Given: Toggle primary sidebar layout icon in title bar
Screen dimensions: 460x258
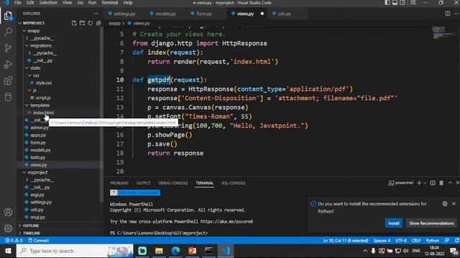Looking at the screenshot, I should coord(387,3).
